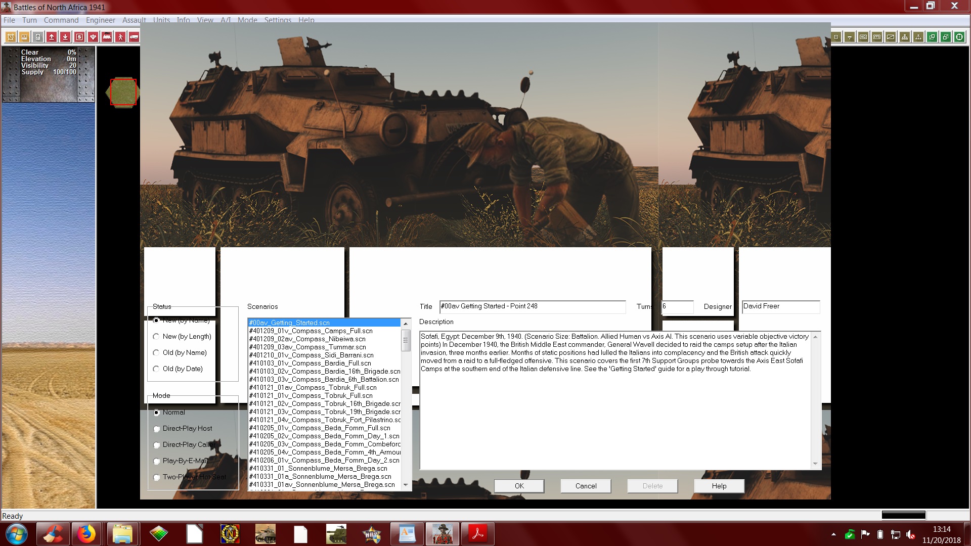
Task: Click description box scroll-up arrow
Action: pos(815,337)
